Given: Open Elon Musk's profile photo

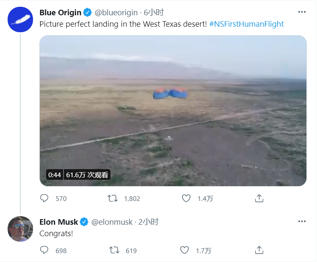Looking at the screenshot, I should coord(20,229).
